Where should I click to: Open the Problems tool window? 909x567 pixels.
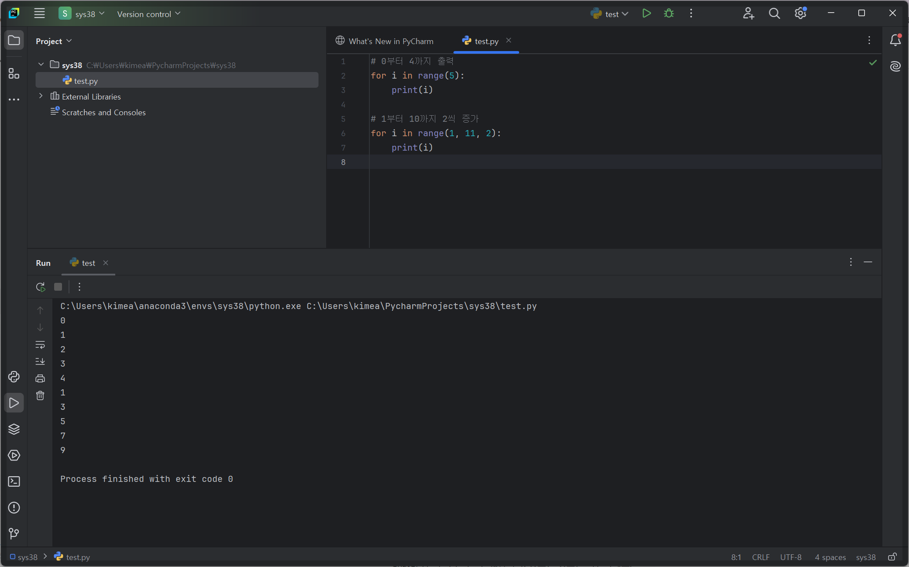coord(14,508)
